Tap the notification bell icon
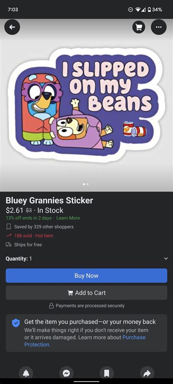The height and width of the screenshot is (384, 173). 26,373
